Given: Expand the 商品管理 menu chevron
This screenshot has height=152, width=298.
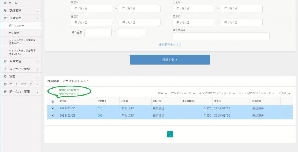Looking at the screenshot, I should click(38, 11).
